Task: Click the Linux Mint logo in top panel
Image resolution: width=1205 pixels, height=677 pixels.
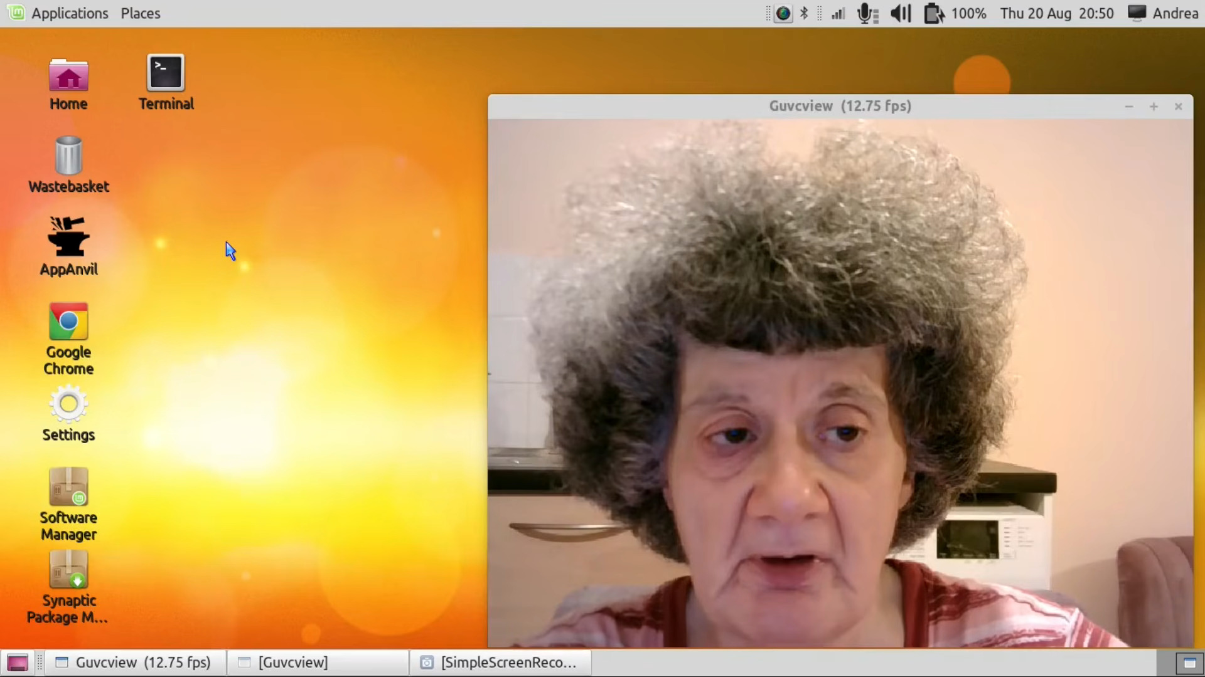Action: pyautogui.click(x=16, y=13)
